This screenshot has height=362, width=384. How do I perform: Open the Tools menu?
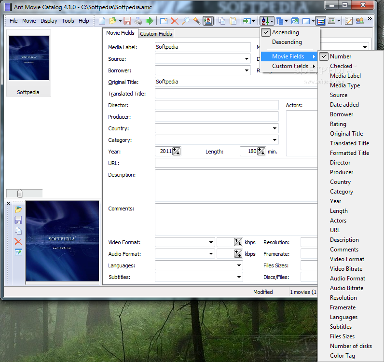tap(68, 21)
